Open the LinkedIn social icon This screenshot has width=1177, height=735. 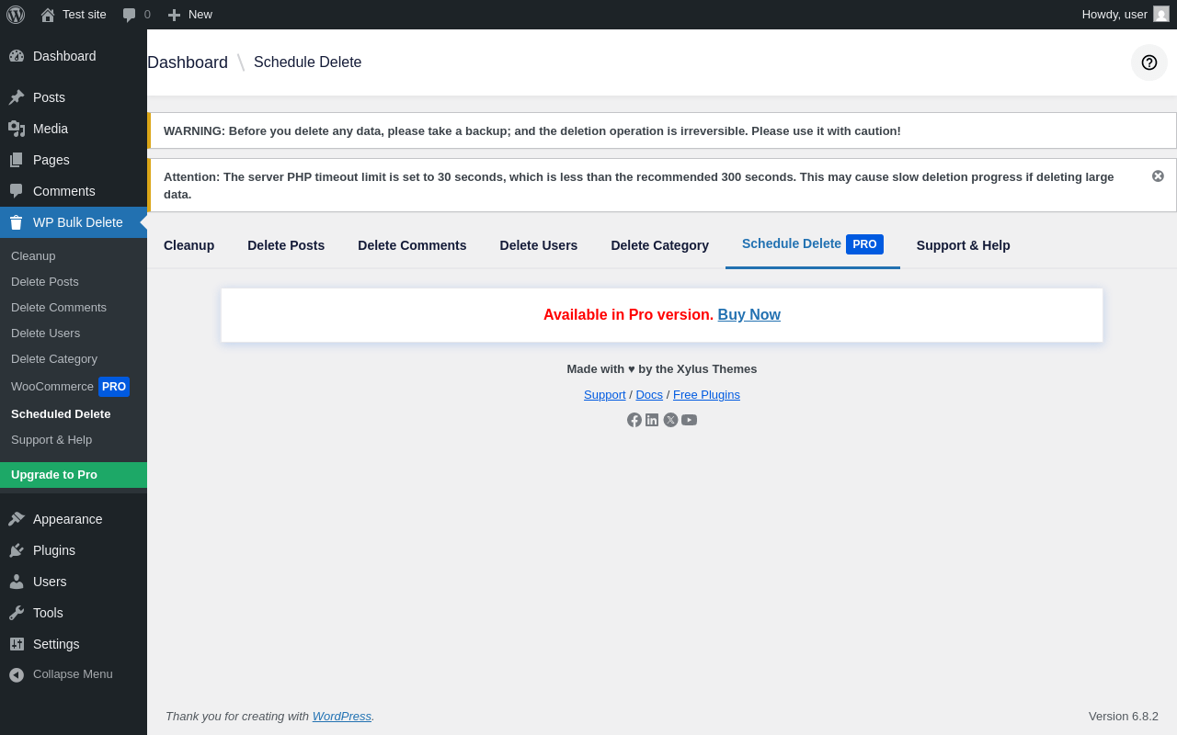652,420
